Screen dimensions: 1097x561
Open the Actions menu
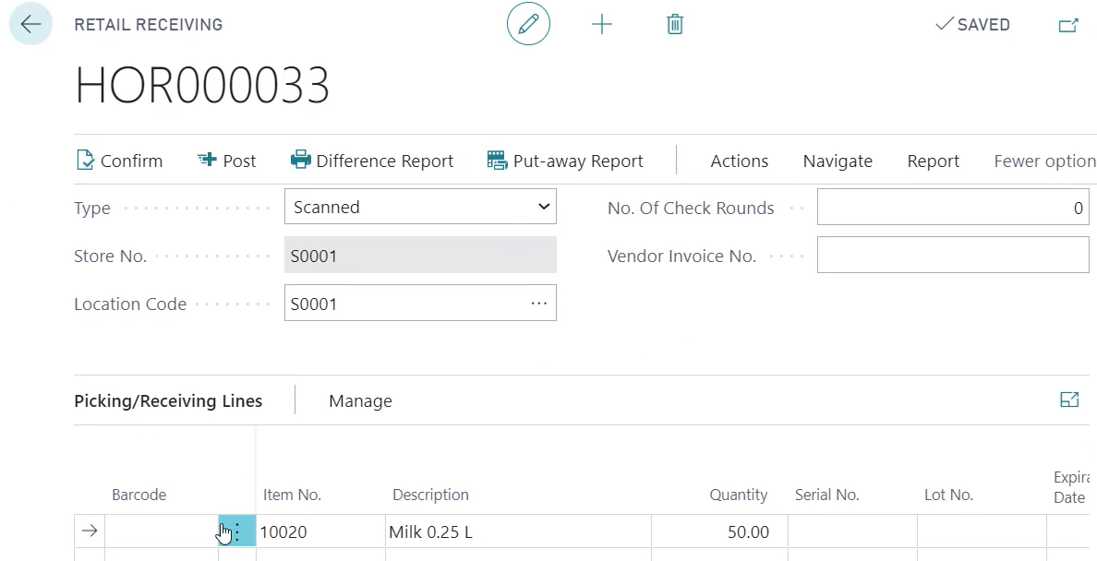[x=739, y=161]
